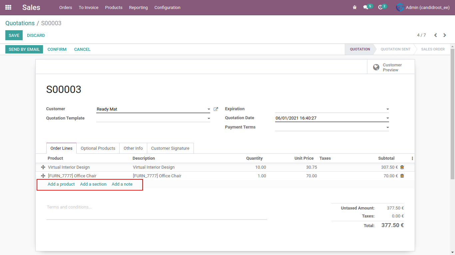Open the To Invoice menu
This screenshot has width=455, height=255.
(89, 7)
